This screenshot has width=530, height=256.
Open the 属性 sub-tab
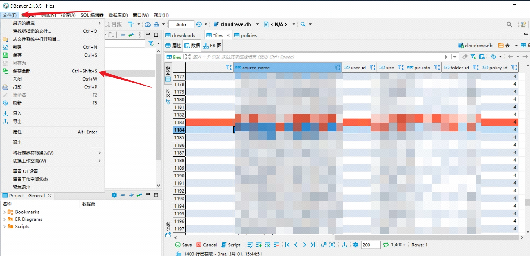coord(173,46)
